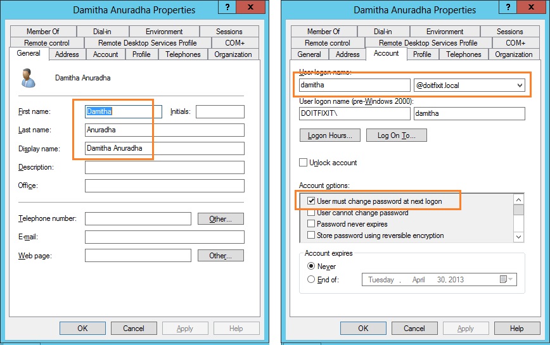The height and width of the screenshot is (345, 550).
Task: Open Profile tab in left window
Action: point(141,54)
